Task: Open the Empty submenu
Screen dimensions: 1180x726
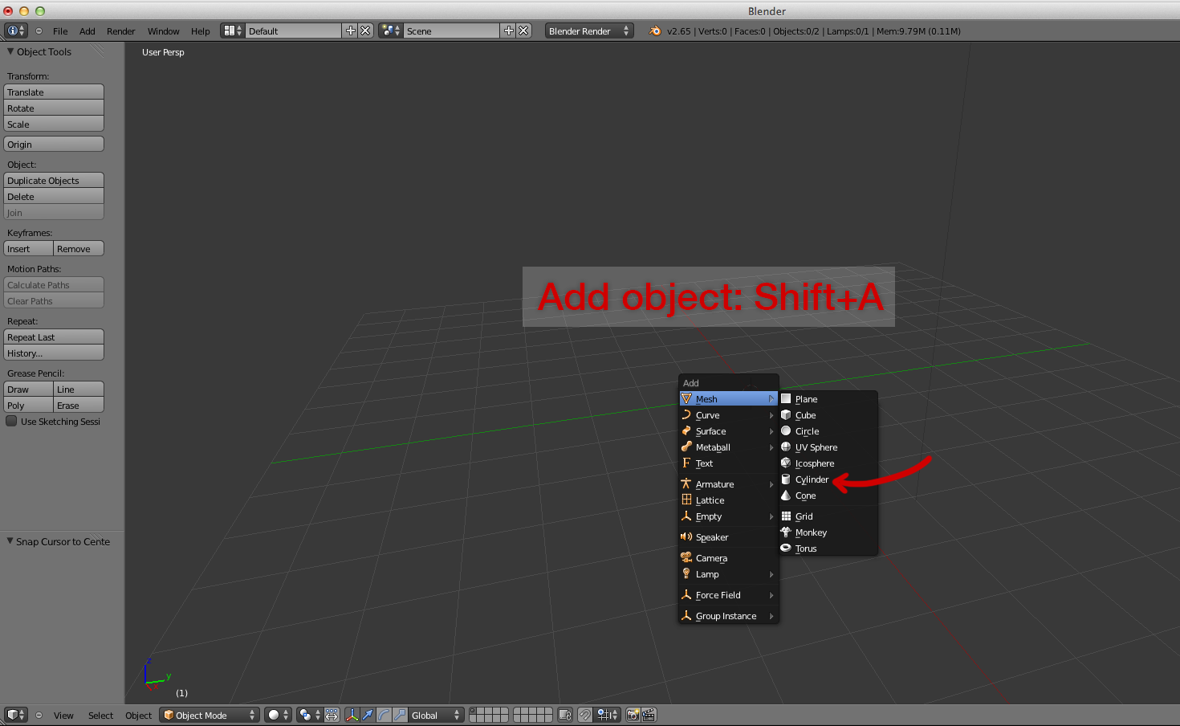Action: coord(728,516)
